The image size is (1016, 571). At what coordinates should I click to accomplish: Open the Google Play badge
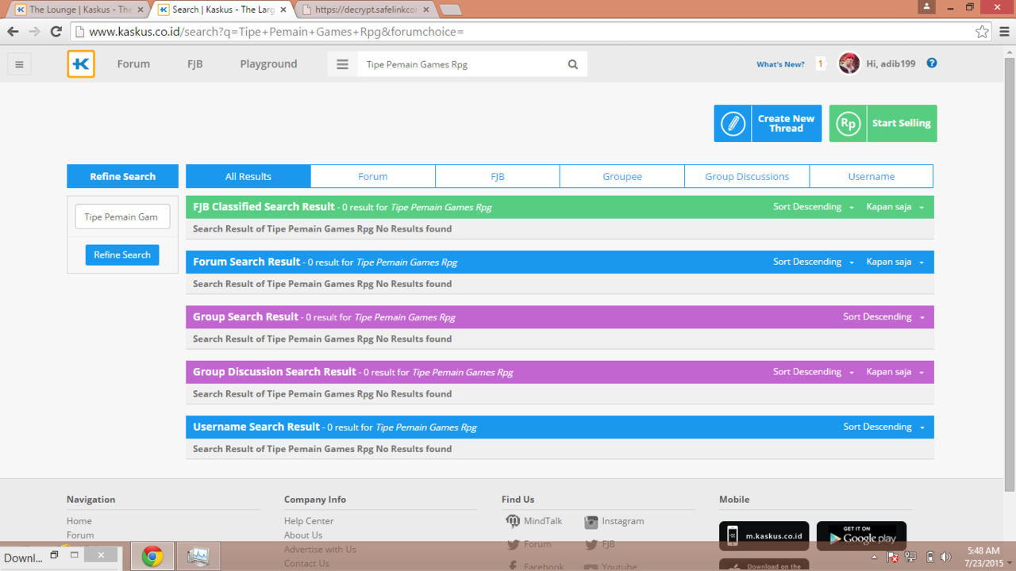click(861, 536)
